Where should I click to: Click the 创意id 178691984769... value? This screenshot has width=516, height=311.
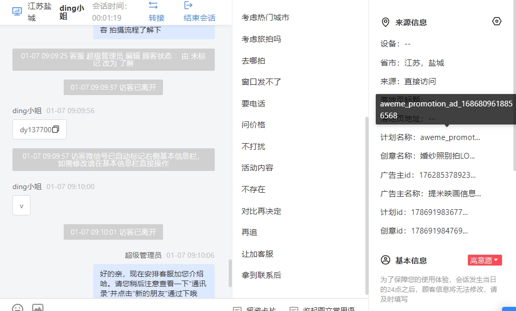tap(439, 231)
